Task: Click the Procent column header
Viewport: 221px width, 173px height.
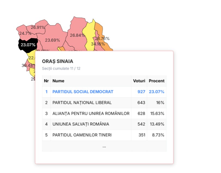Action: [156, 81]
